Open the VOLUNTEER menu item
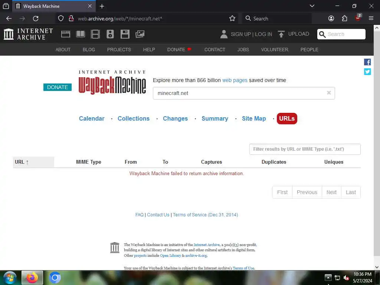This screenshot has width=380, height=285. point(275,50)
